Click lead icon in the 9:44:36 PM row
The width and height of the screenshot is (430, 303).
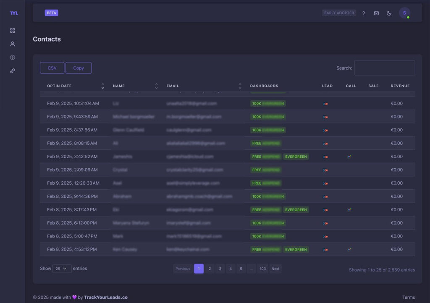325,197
